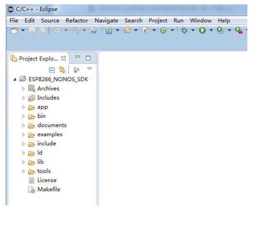Click the New C Source File icon
Image resolution: width=280 pixels, height=228 pixels.
145,31
